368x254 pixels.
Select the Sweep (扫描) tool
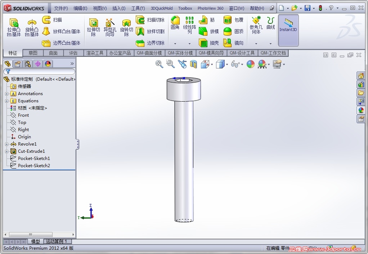tap(52, 20)
